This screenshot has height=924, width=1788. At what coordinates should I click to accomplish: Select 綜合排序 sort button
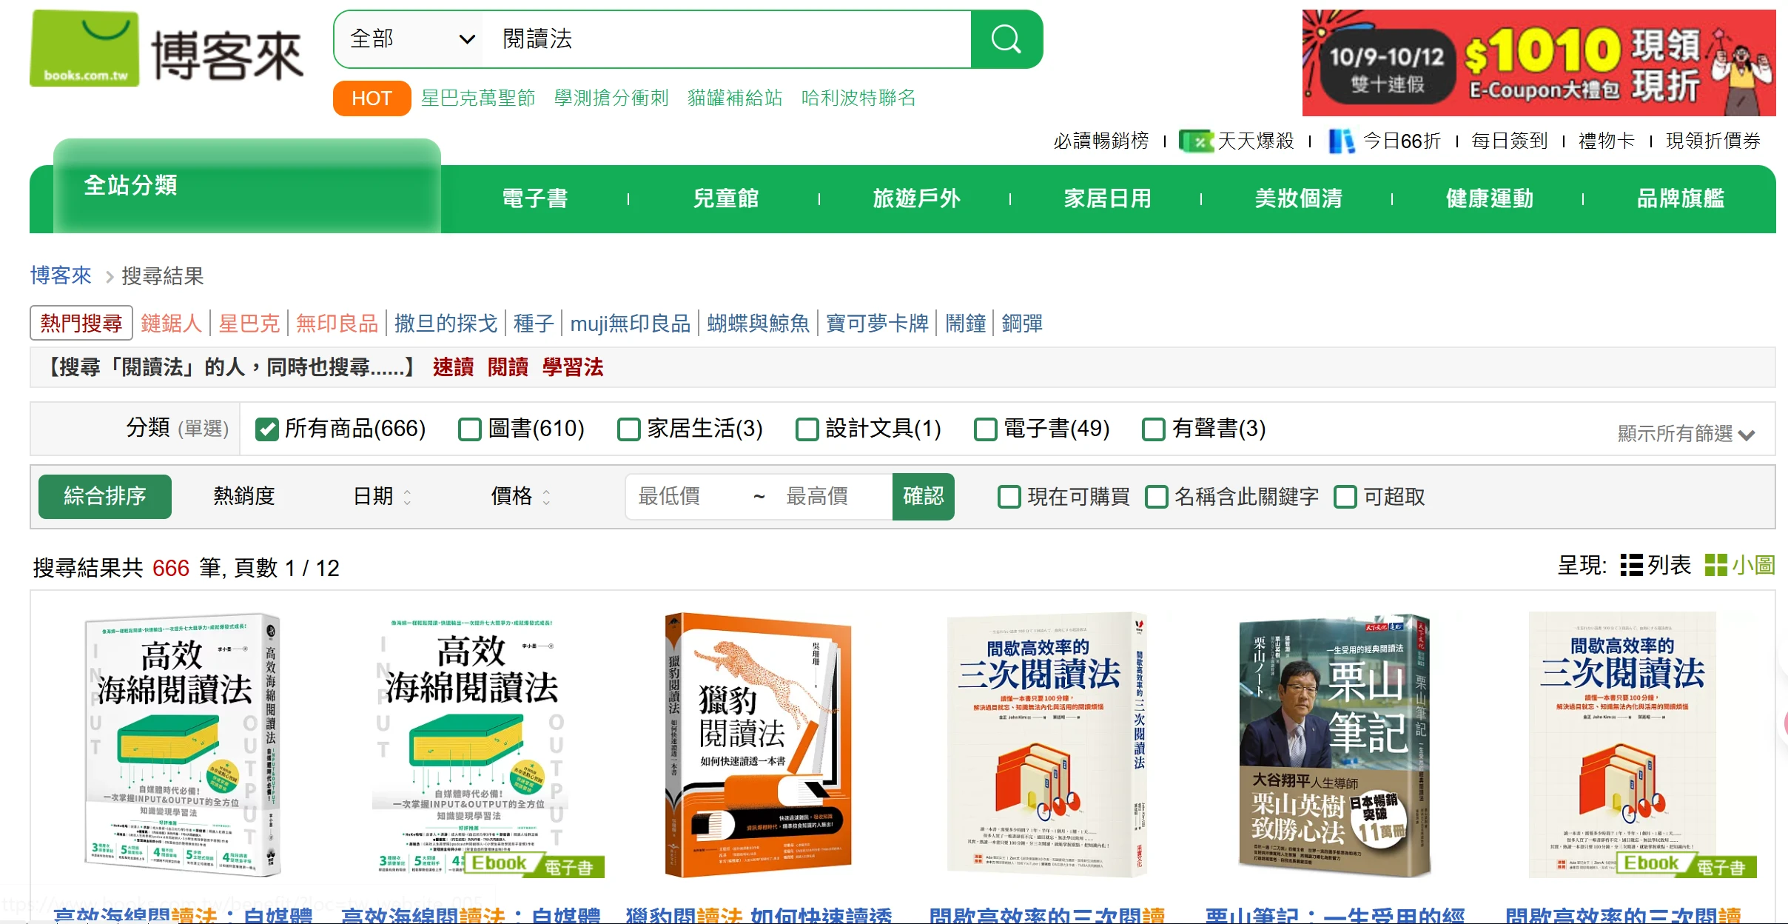point(105,496)
